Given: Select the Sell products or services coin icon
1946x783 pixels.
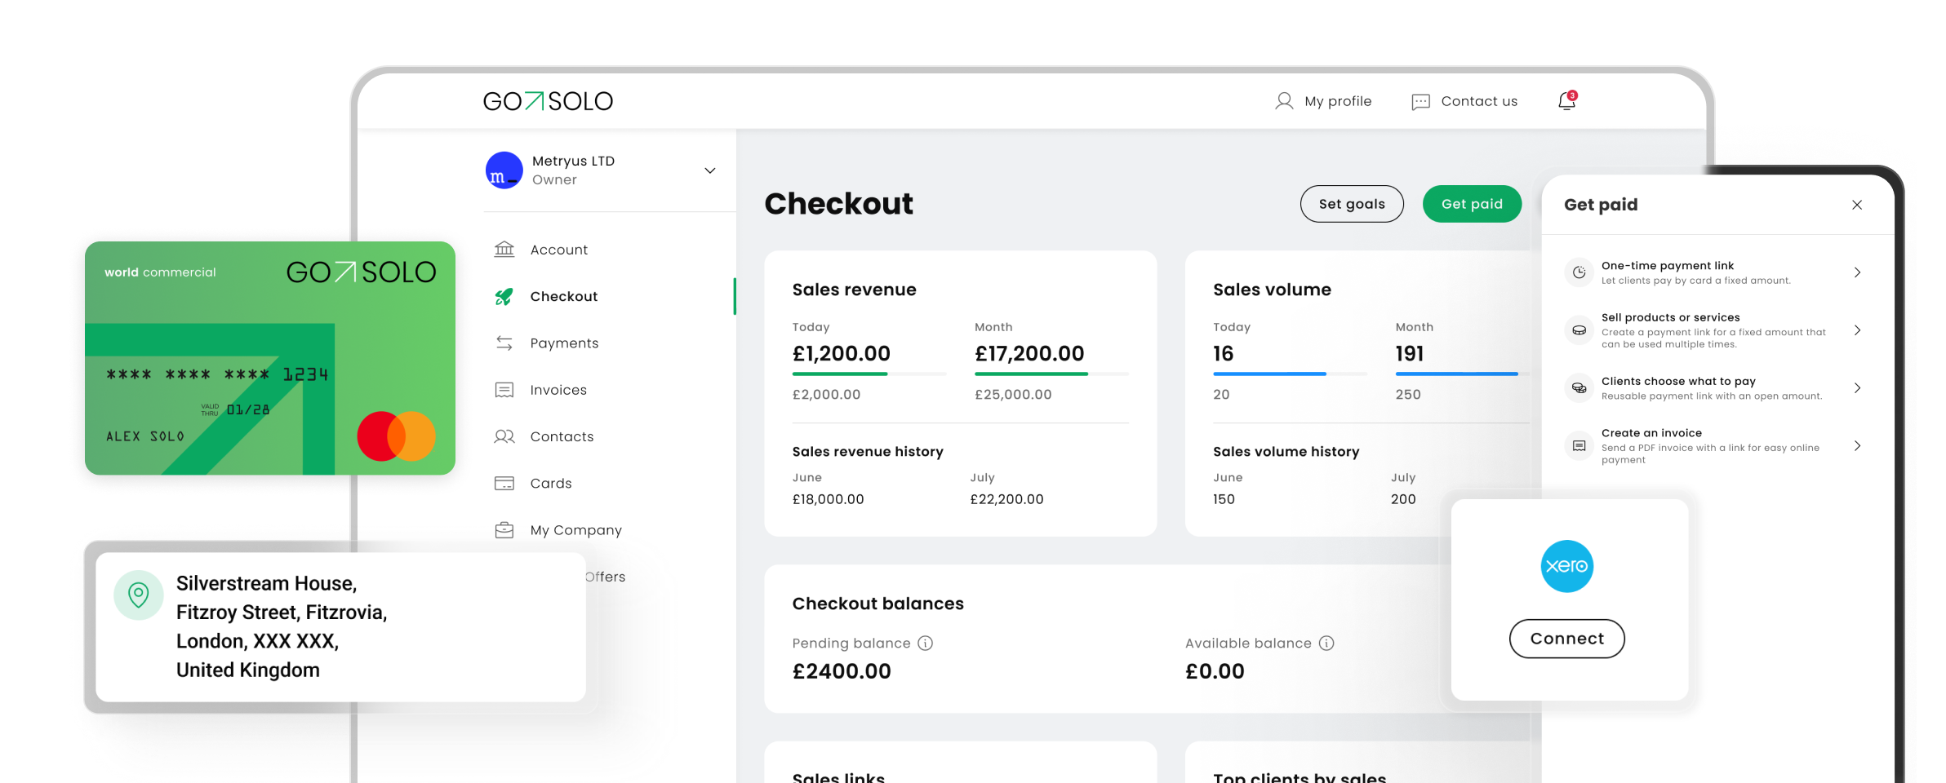Looking at the screenshot, I should [x=1579, y=330].
